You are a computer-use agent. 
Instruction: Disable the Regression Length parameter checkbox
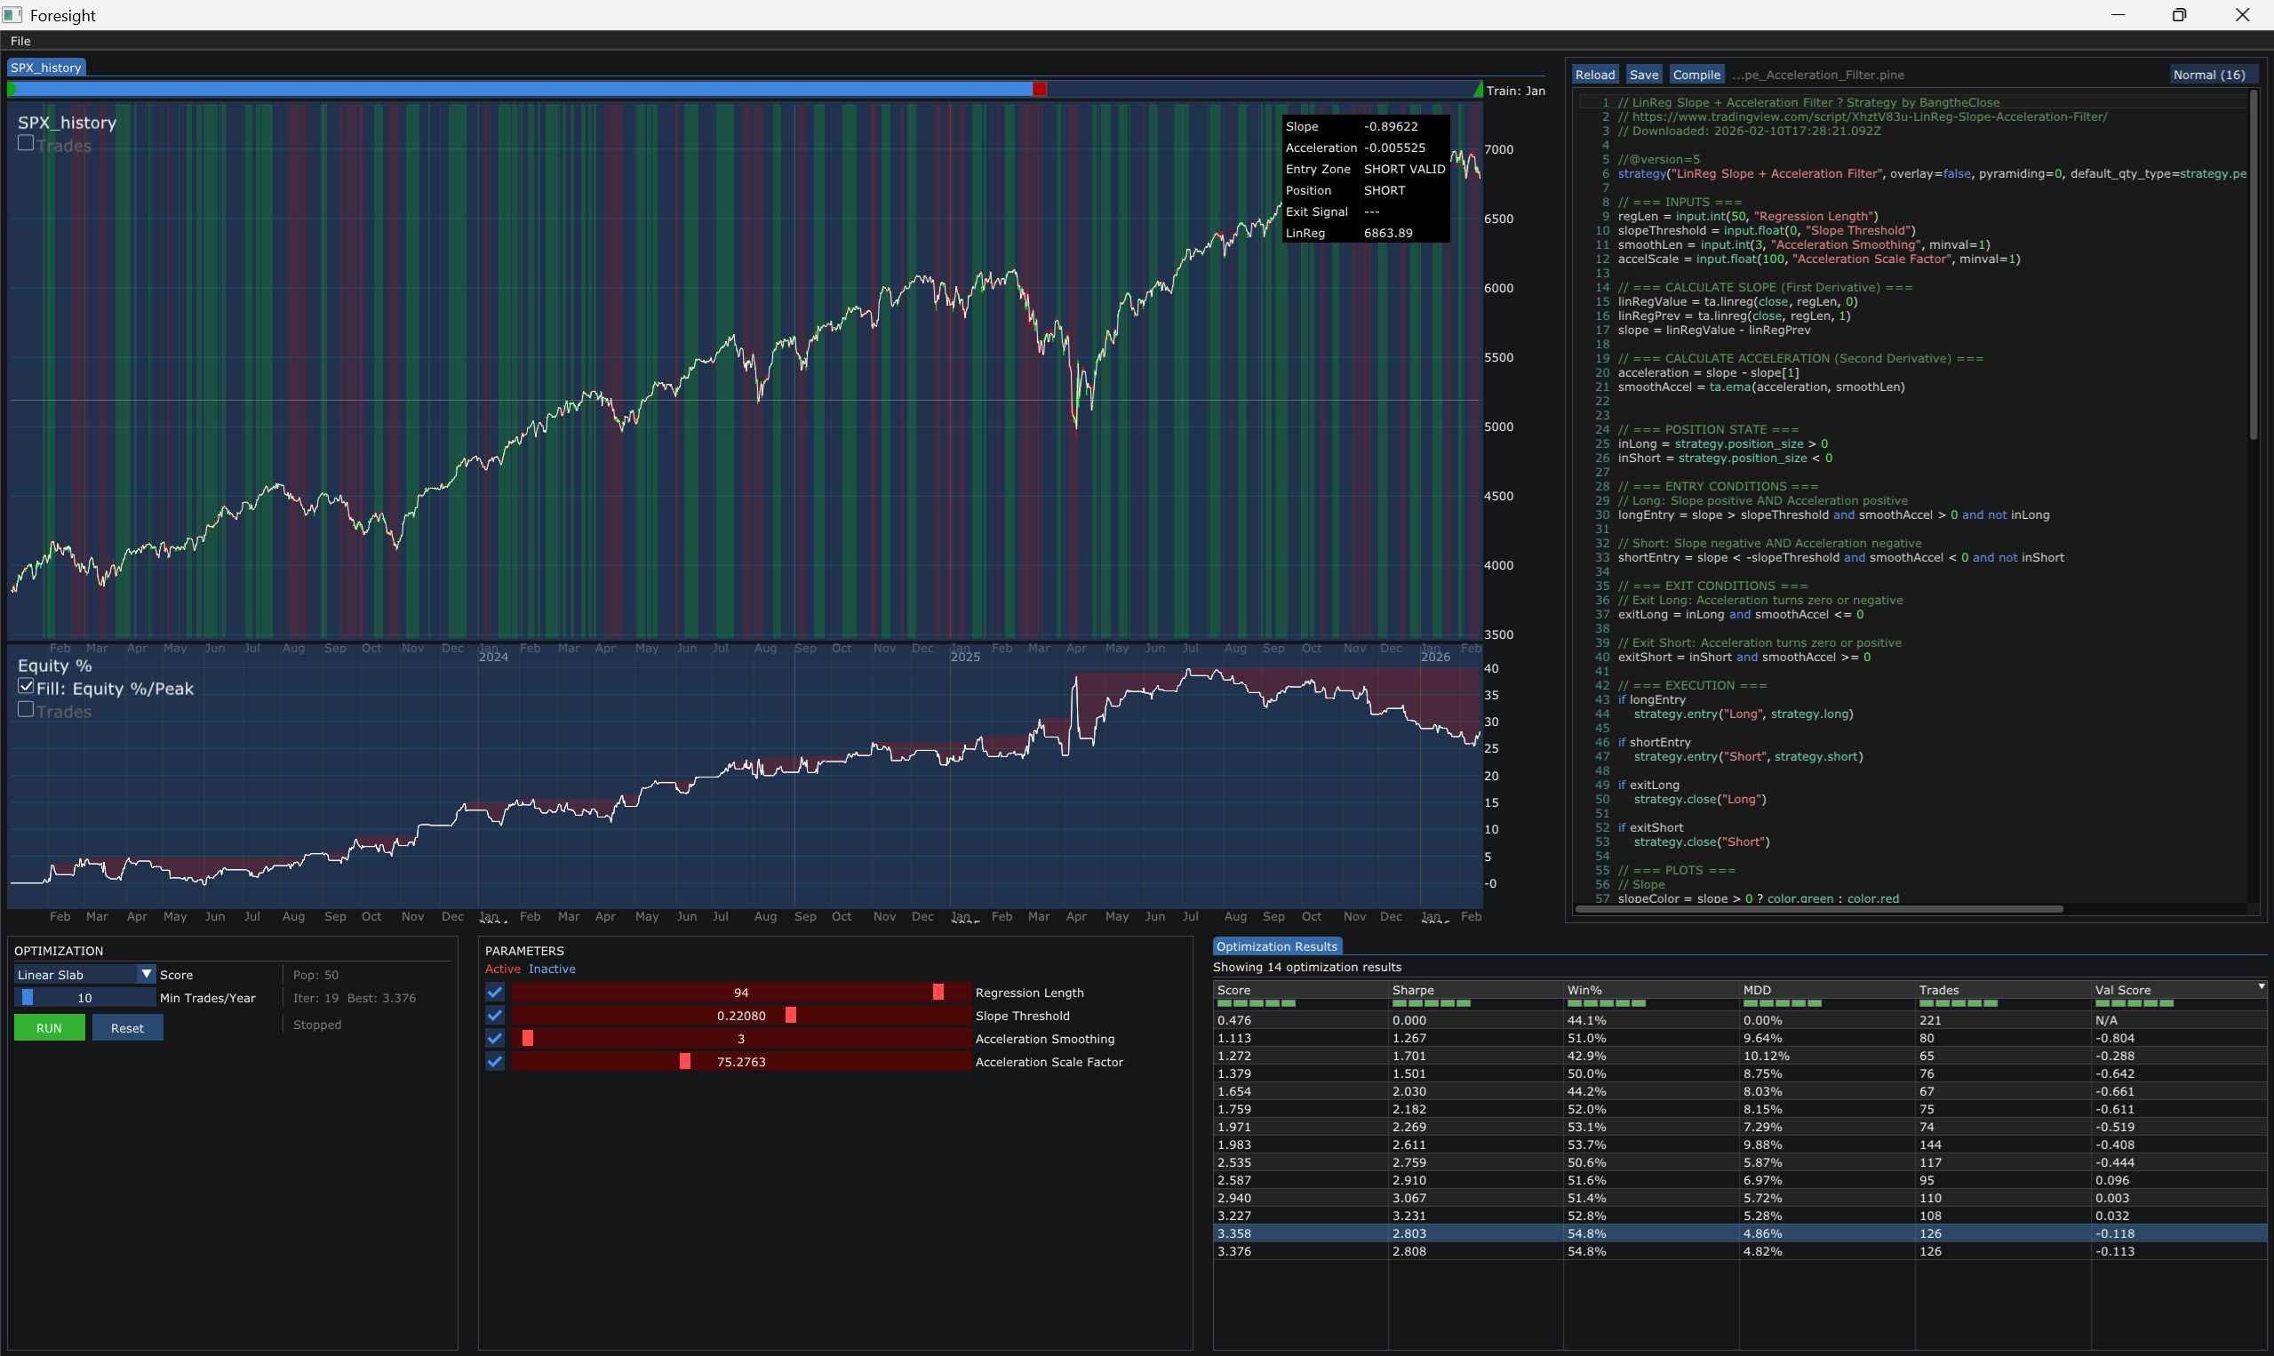coord(494,992)
